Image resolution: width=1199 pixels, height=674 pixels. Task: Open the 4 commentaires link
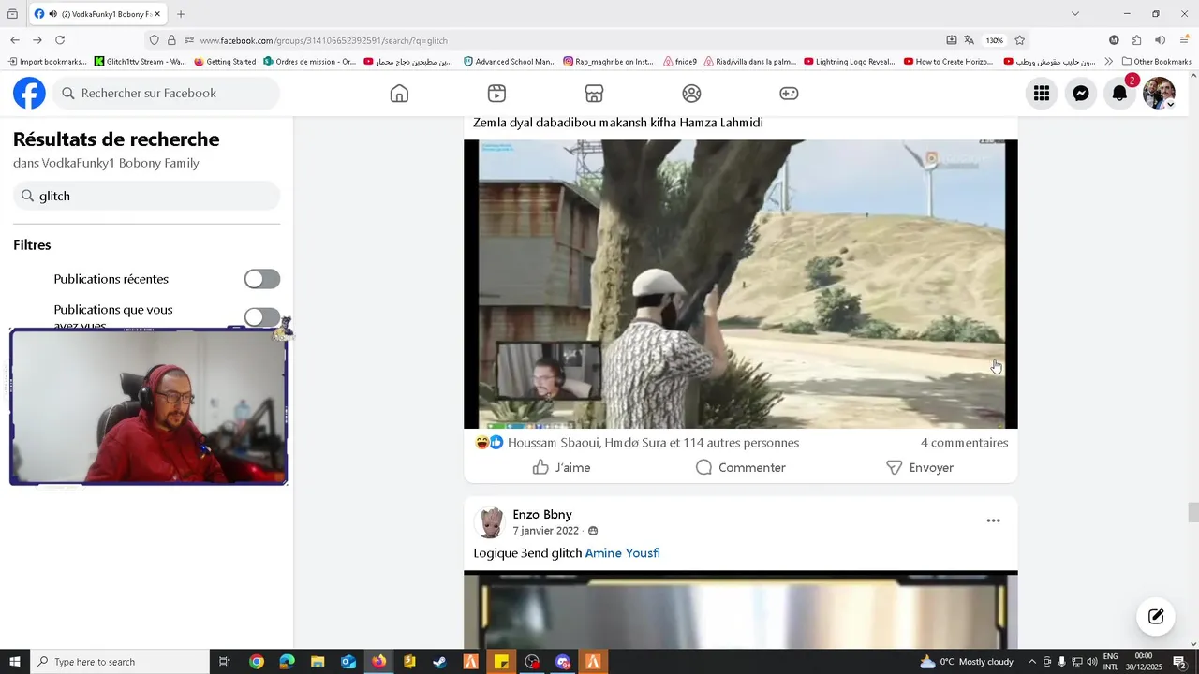(x=964, y=443)
